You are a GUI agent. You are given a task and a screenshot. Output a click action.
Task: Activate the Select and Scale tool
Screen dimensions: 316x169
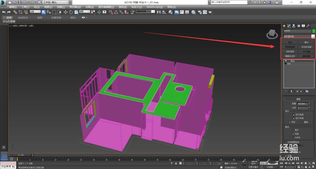click(x=76, y=12)
